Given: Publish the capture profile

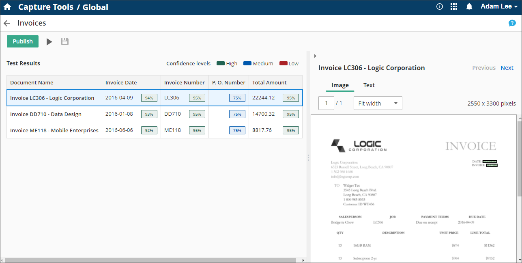Looking at the screenshot, I should (22, 41).
